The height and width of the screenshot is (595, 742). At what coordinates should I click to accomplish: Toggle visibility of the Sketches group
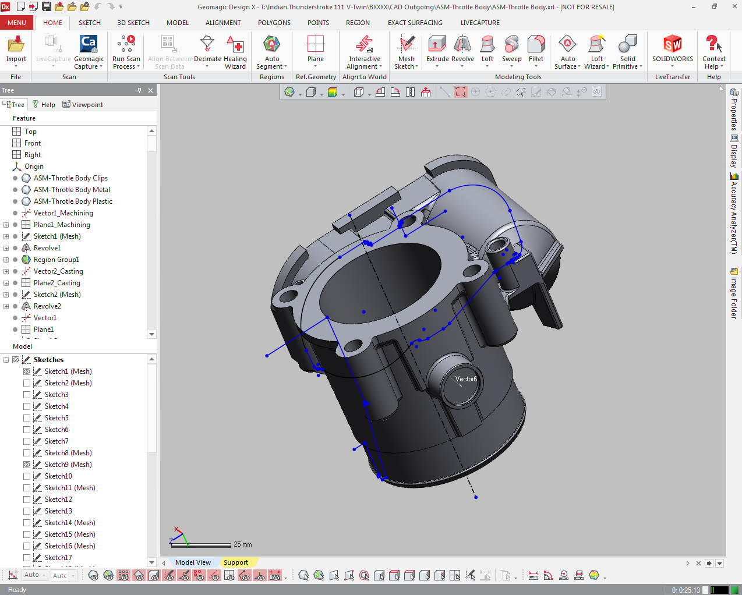click(16, 360)
